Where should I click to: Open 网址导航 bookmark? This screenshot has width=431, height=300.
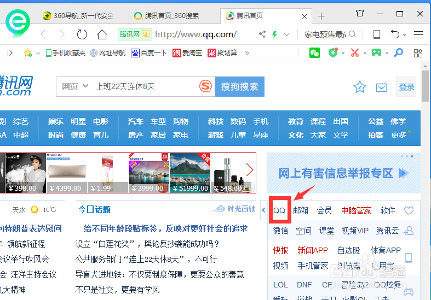(108, 52)
